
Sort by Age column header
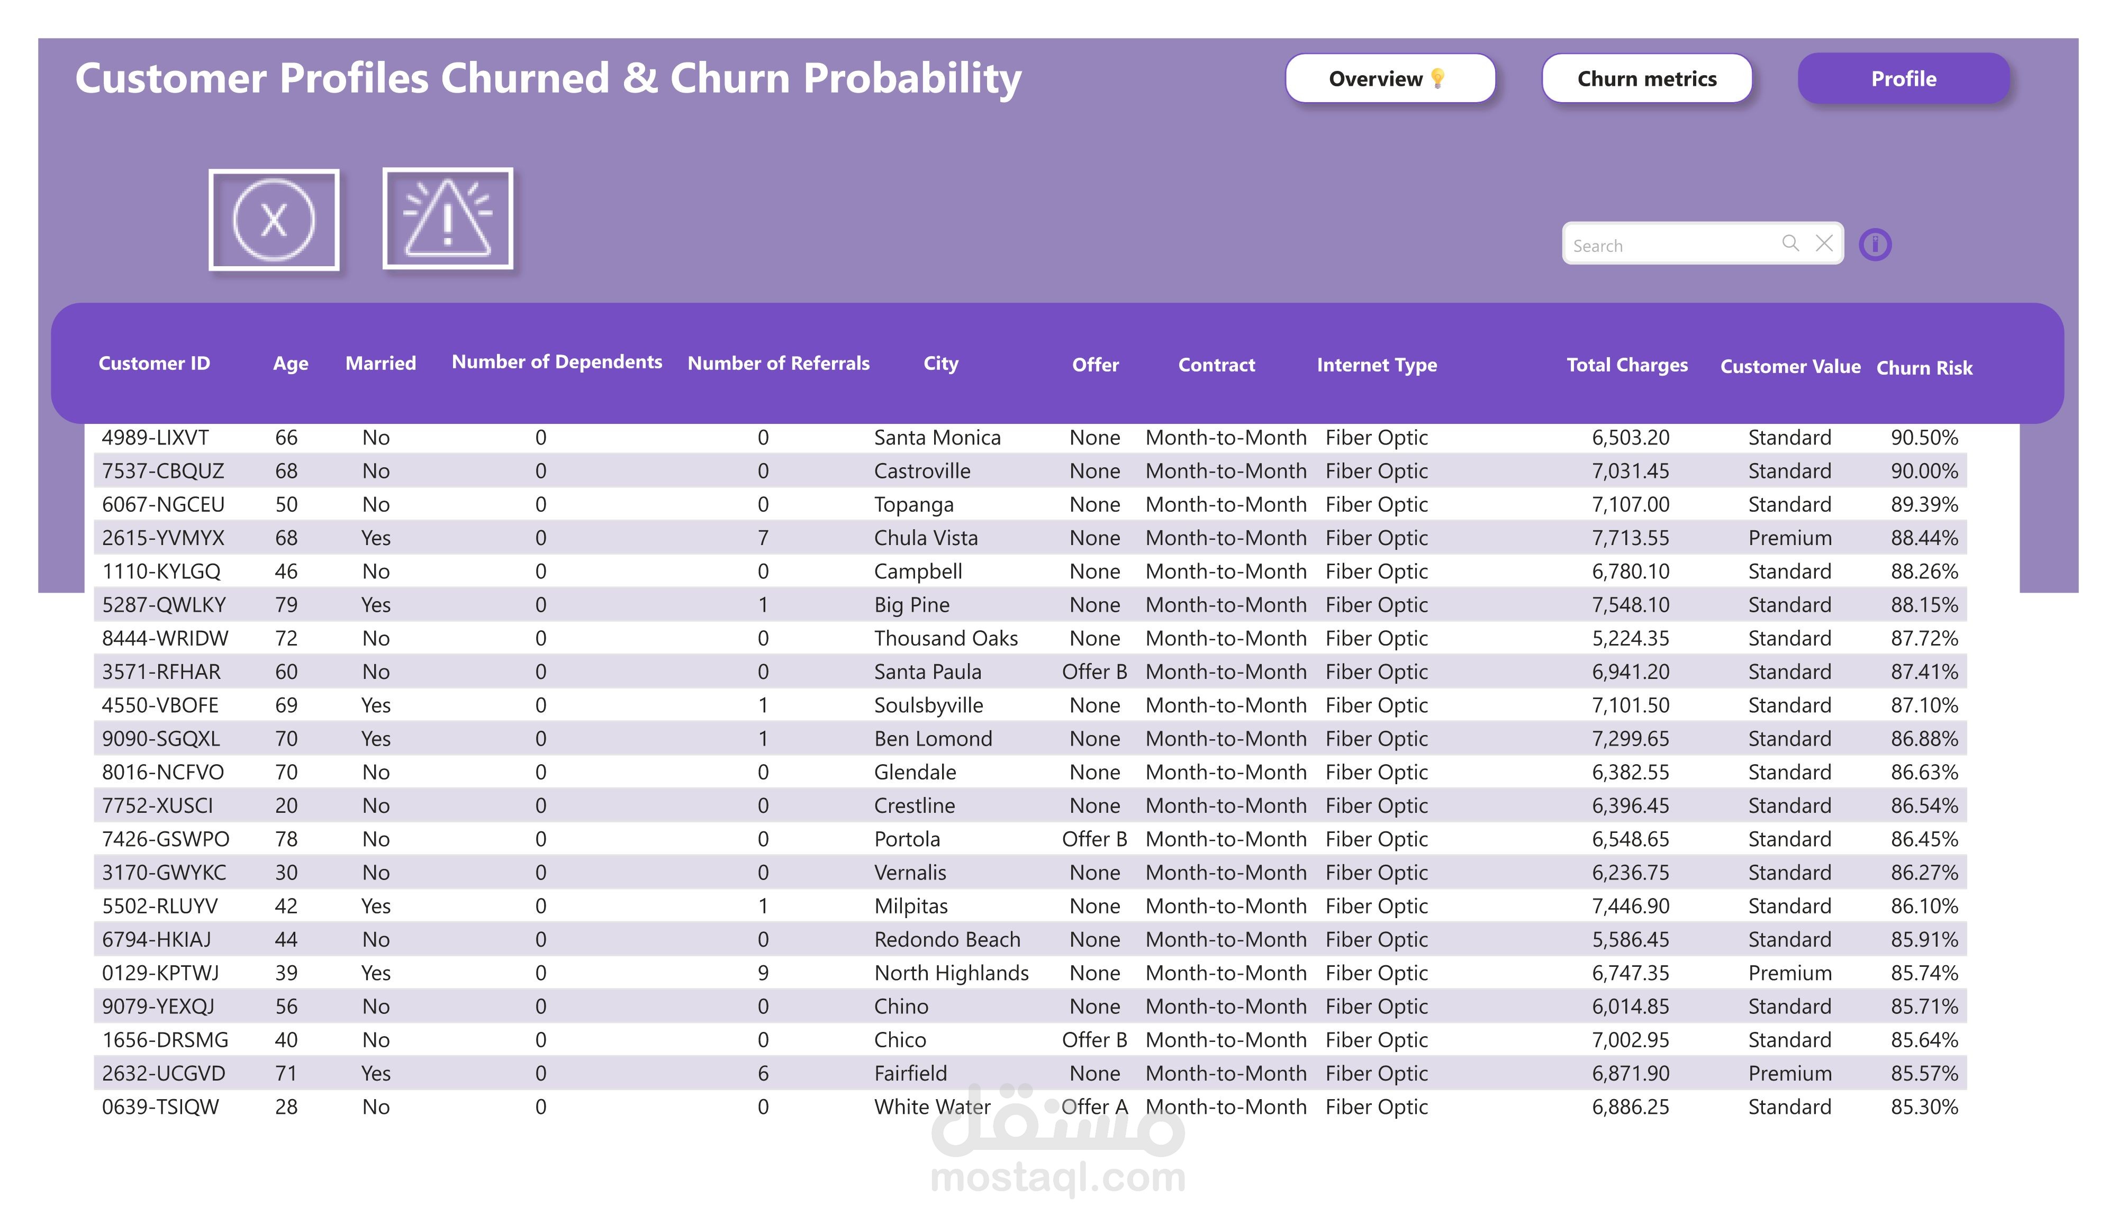(291, 364)
